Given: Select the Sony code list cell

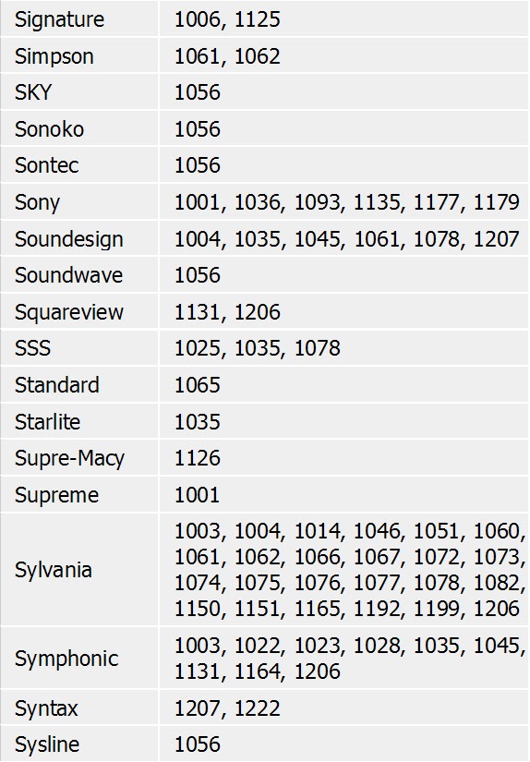Looking at the screenshot, I should click(343, 201).
